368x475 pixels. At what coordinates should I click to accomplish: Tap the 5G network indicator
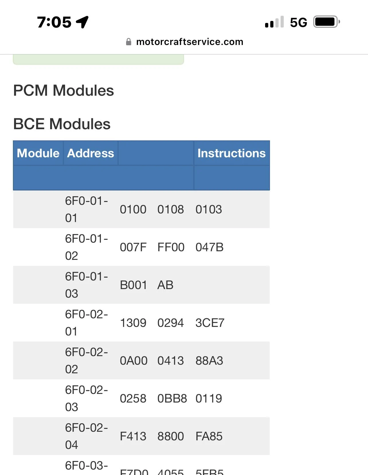(x=298, y=22)
